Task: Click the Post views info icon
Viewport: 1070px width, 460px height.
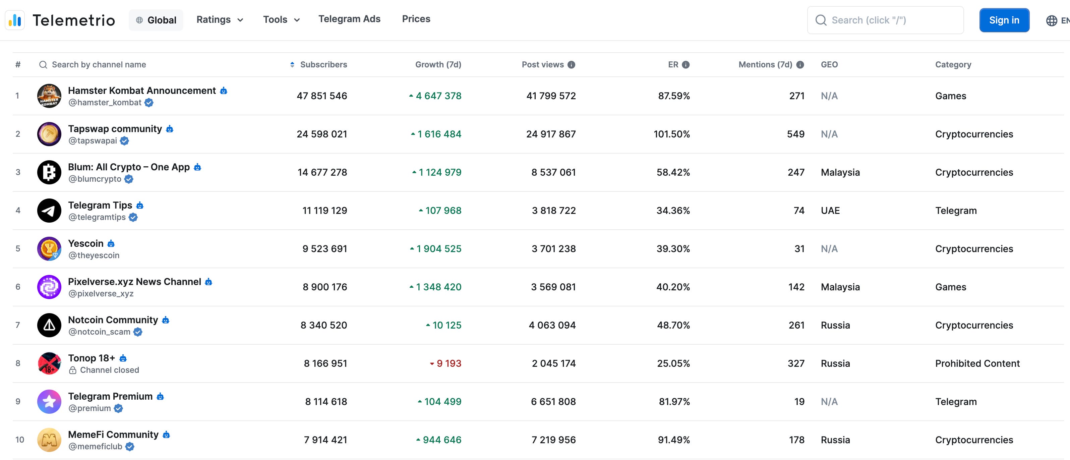Action: point(572,65)
